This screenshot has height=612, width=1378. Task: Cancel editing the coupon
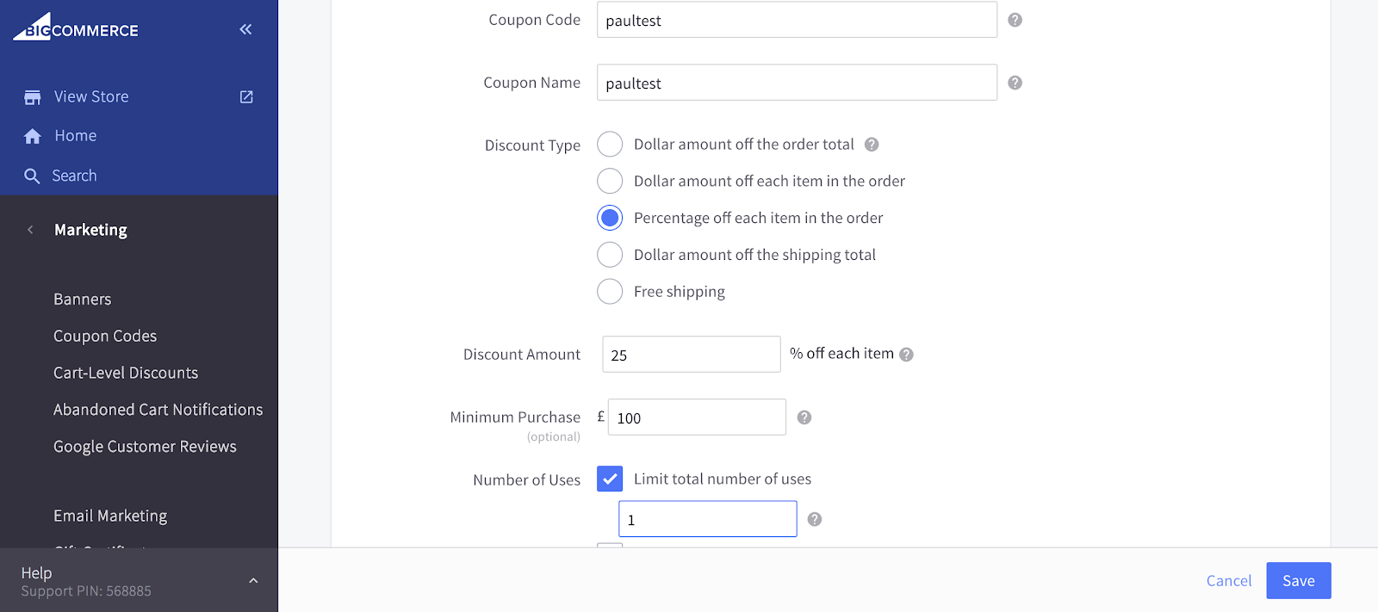click(1228, 581)
